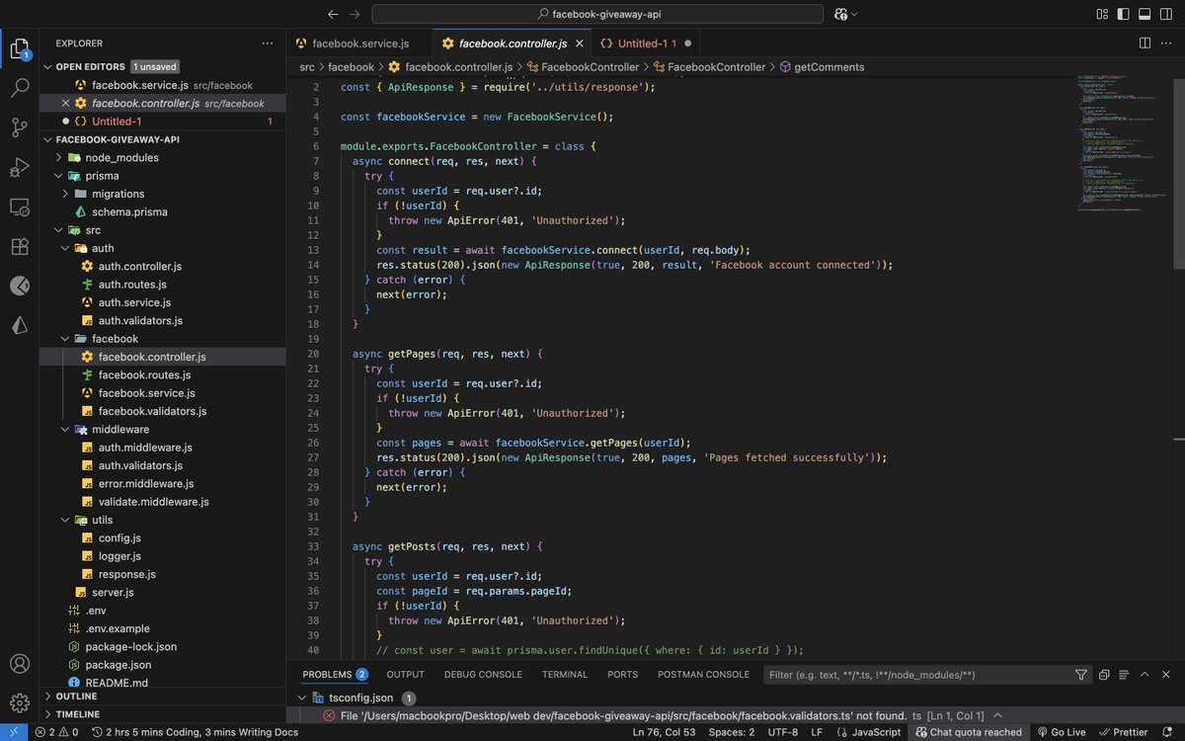Screen dimensions: 1185x741
Task: Click getComments in breadcrumb
Action: [829, 67]
